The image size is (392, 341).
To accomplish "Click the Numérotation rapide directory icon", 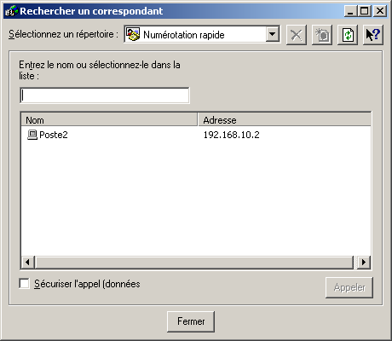I will [133, 34].
